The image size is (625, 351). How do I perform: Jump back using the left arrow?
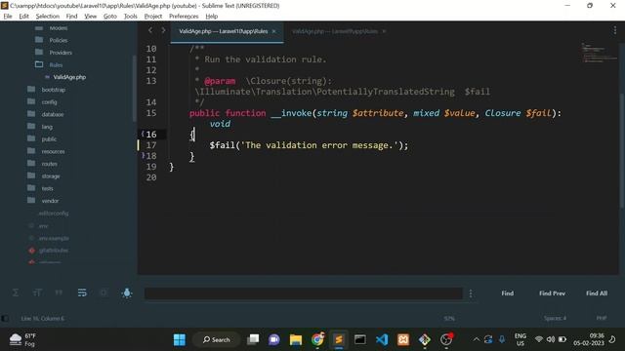point(150,30)
